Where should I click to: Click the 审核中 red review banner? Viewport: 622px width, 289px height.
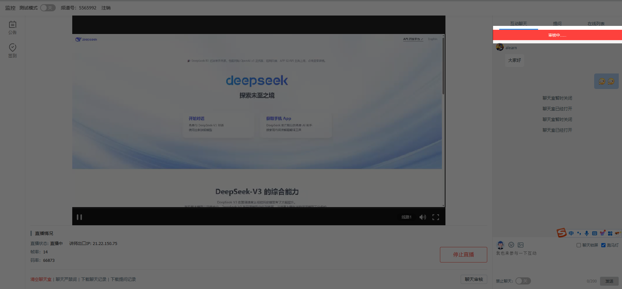coord(558,35)
